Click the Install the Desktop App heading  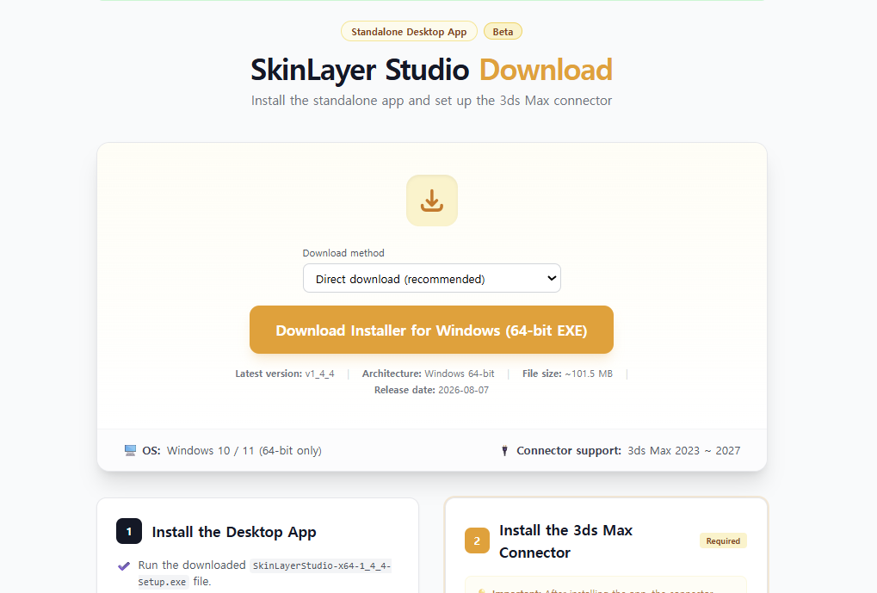click(x=234, y=532)
